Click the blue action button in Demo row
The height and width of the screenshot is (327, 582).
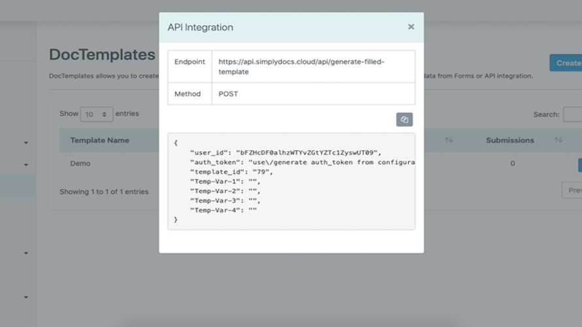click(x=579, y=164)
